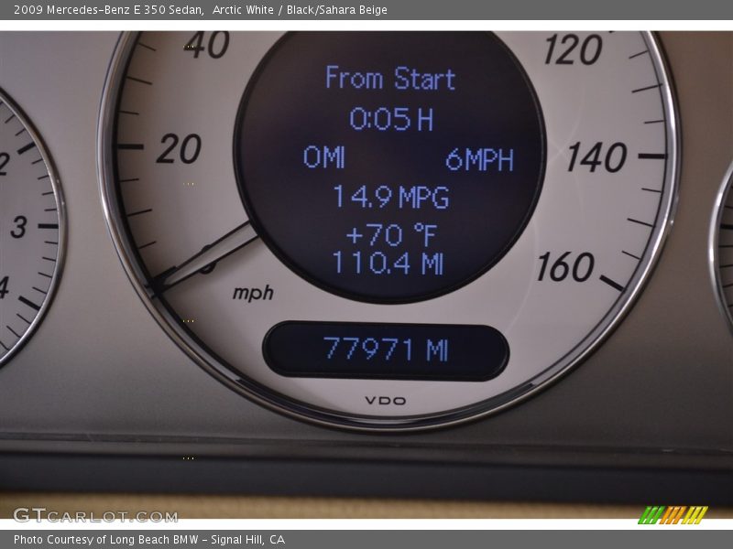The image size is (733, 549).
Task: Click the speedometer number 40
Action: coord(207,45)
